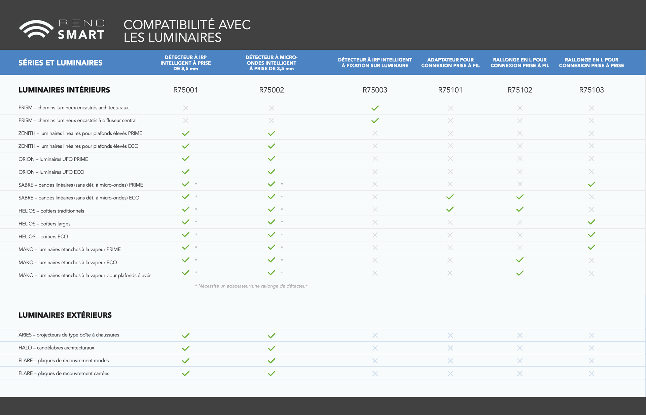
Task: Click 'ORION – luminaires UFO ECO' row label
Action: pos(51,172)
